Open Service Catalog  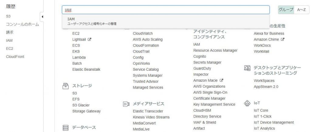coord(146,69)
